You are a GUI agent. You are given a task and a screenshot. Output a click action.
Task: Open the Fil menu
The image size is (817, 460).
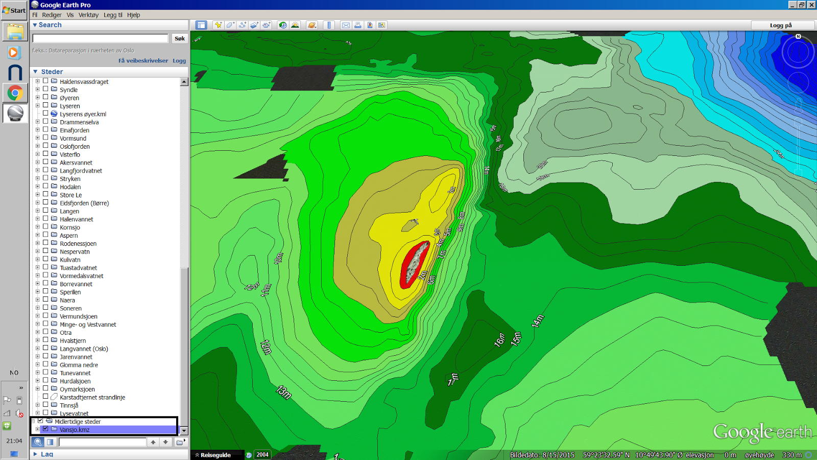point(35,15)
